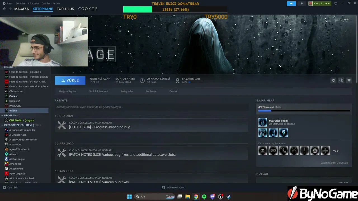358x201 pixels.
Task: Click the unearned crossed guns achievement icon
Action: point(294,150)
